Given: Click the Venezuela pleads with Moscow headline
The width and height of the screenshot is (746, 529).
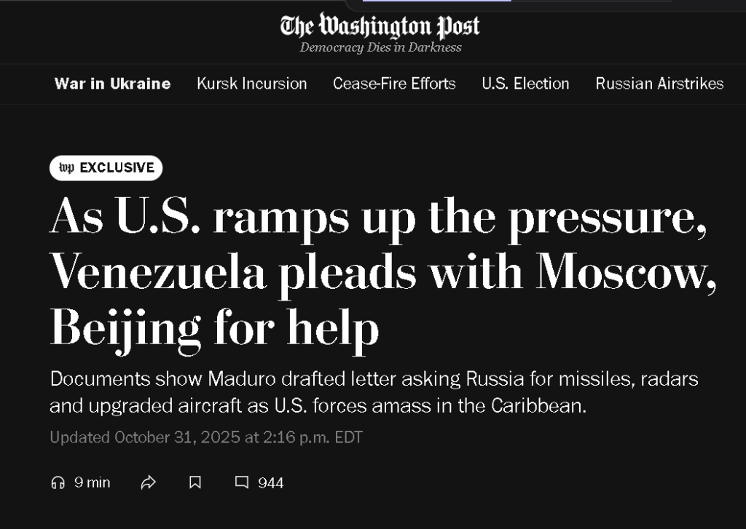Looking at the screenshot, I should (382, 273).
